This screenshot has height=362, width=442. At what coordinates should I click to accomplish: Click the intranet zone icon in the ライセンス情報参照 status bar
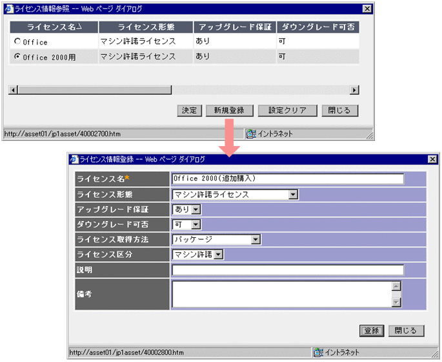point(251,134)
